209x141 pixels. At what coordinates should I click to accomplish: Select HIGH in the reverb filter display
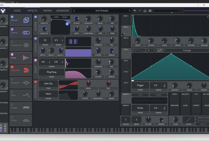pyautogui.click(x=65, y=17)
